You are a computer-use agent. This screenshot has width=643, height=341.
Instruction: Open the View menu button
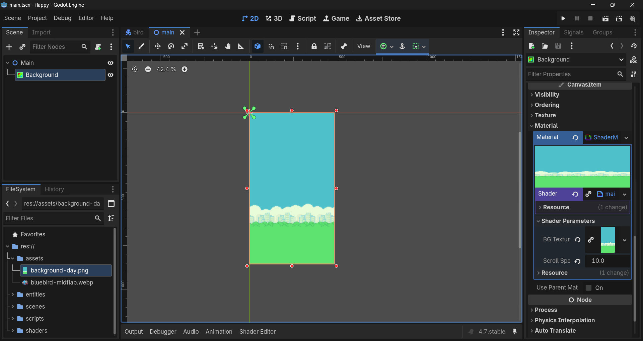(x=363, y=46)
